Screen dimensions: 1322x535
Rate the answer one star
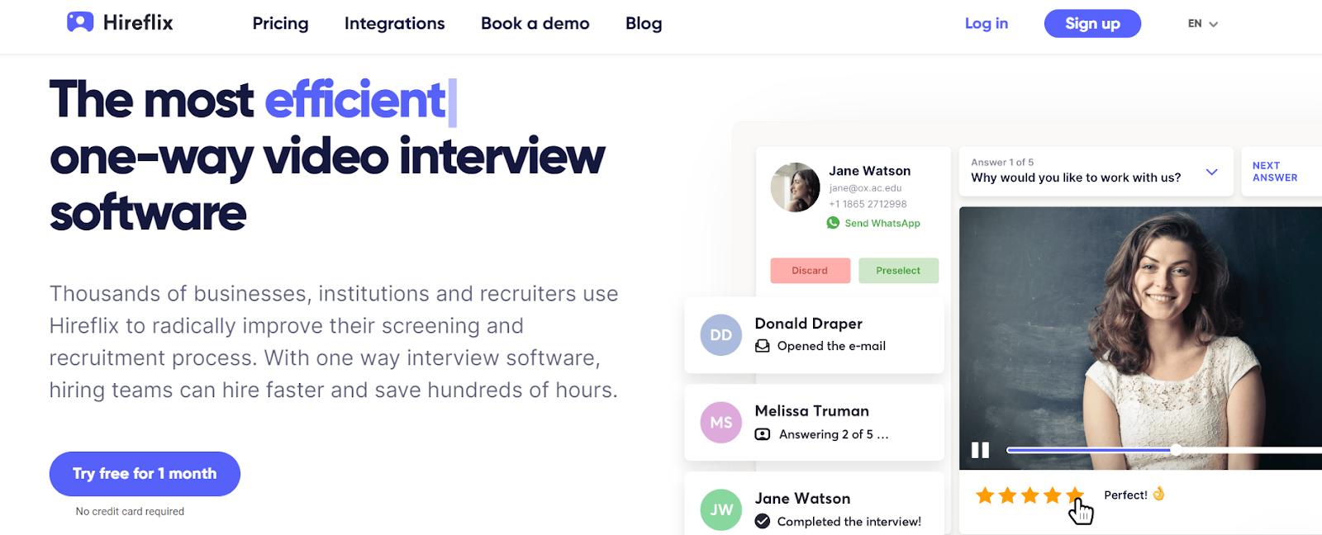tap(985, 495)
